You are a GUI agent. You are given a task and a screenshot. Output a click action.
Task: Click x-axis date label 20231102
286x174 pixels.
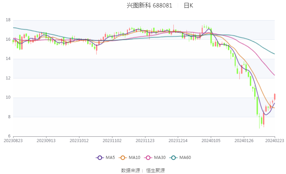[112, 141]
